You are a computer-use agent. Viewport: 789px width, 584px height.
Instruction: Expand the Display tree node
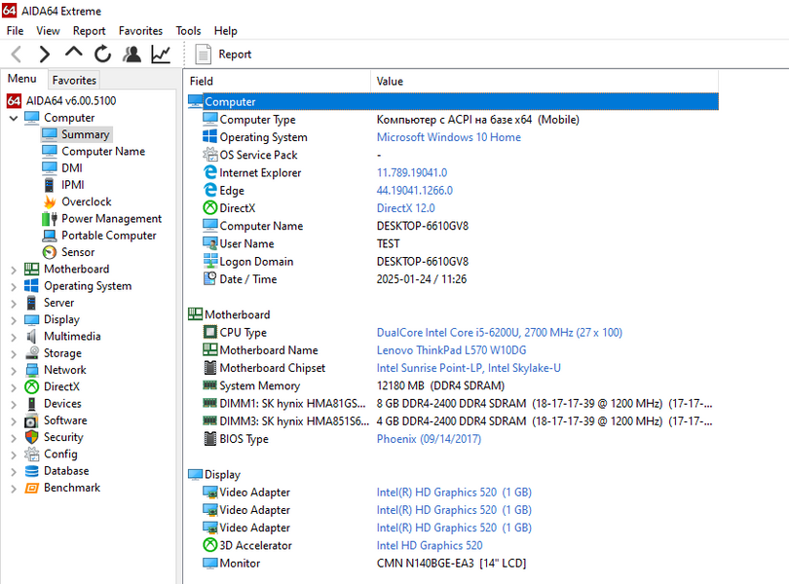click(x=14, y=320)
